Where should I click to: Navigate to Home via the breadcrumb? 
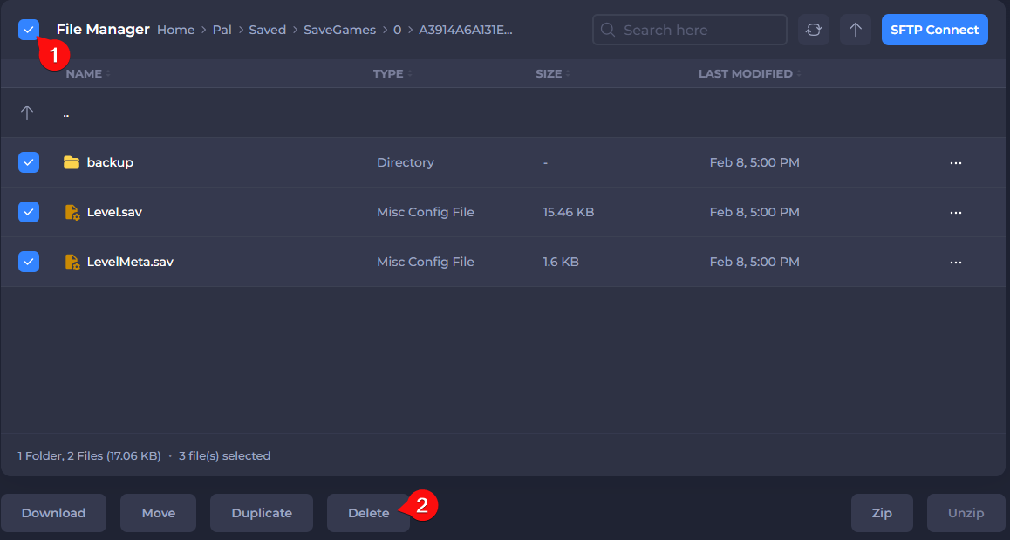point(175,29)
